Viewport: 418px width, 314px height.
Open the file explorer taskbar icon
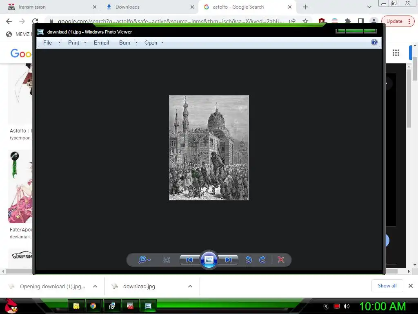point(76,306)
